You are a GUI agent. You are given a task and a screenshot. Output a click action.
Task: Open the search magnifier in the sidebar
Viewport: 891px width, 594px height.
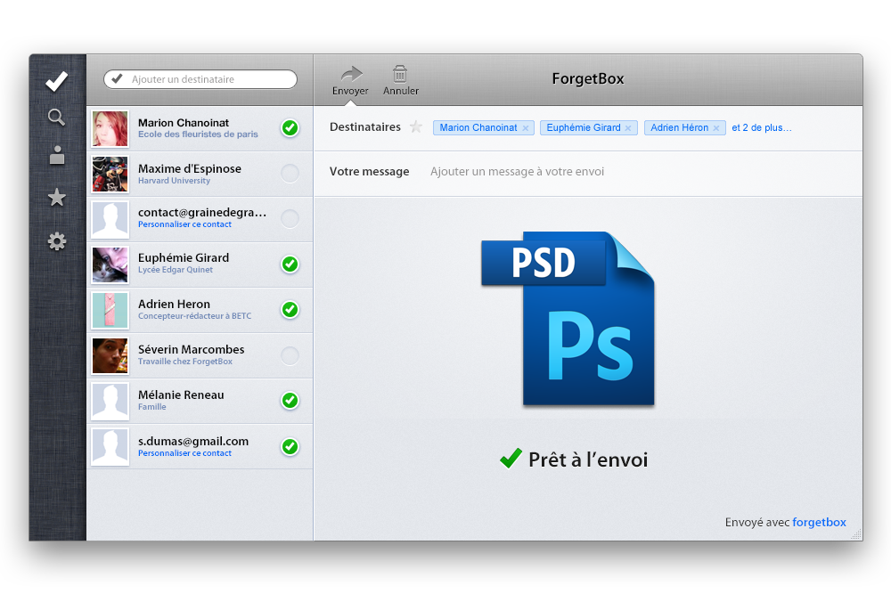pyautogui.click(x=56, y=117)
